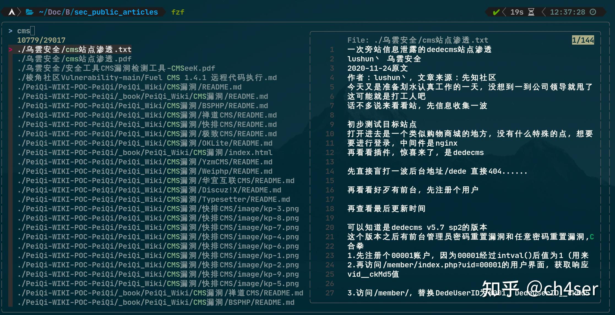Select 快排CMS/image/kp-6.png result
Screen dimensions: 615x315
coord(158,246)
